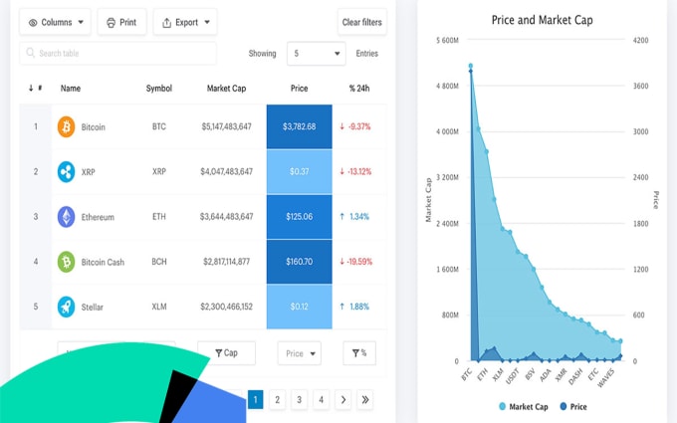Select the Bitcoin name cell
Viewport: 677px width, 423px height.
(x=94, y=127)
